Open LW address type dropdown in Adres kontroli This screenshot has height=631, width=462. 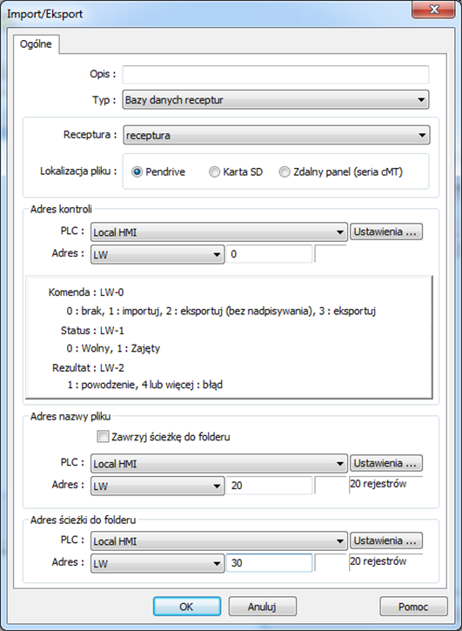[157, 254]
